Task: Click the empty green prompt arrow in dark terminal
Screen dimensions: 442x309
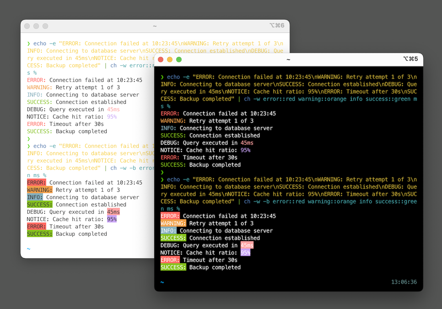Action: point(162,172)
